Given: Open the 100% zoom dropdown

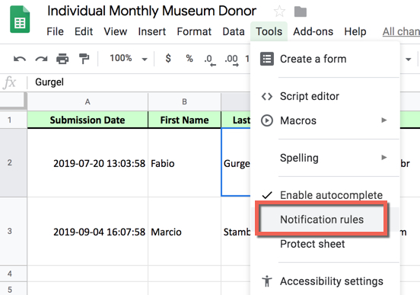Looking at the screenshot, I should point(129,58).
